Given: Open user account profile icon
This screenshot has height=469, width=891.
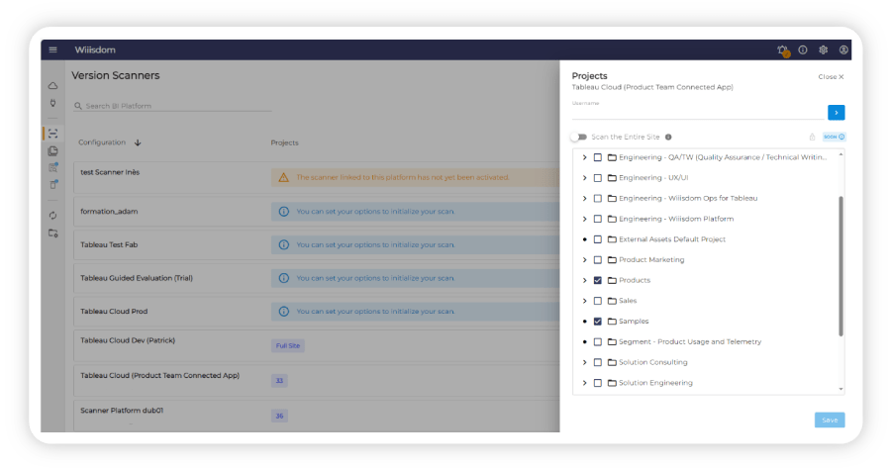Looking at the screenshot, I should pyautogui.click(x=843, y=49).
